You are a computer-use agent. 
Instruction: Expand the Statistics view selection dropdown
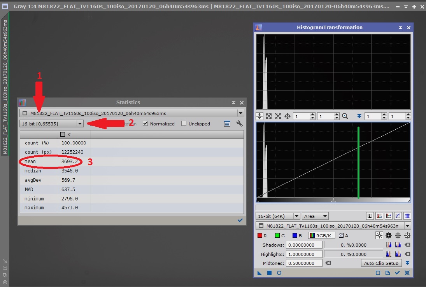pyautogui.click(x=240, y=113)
